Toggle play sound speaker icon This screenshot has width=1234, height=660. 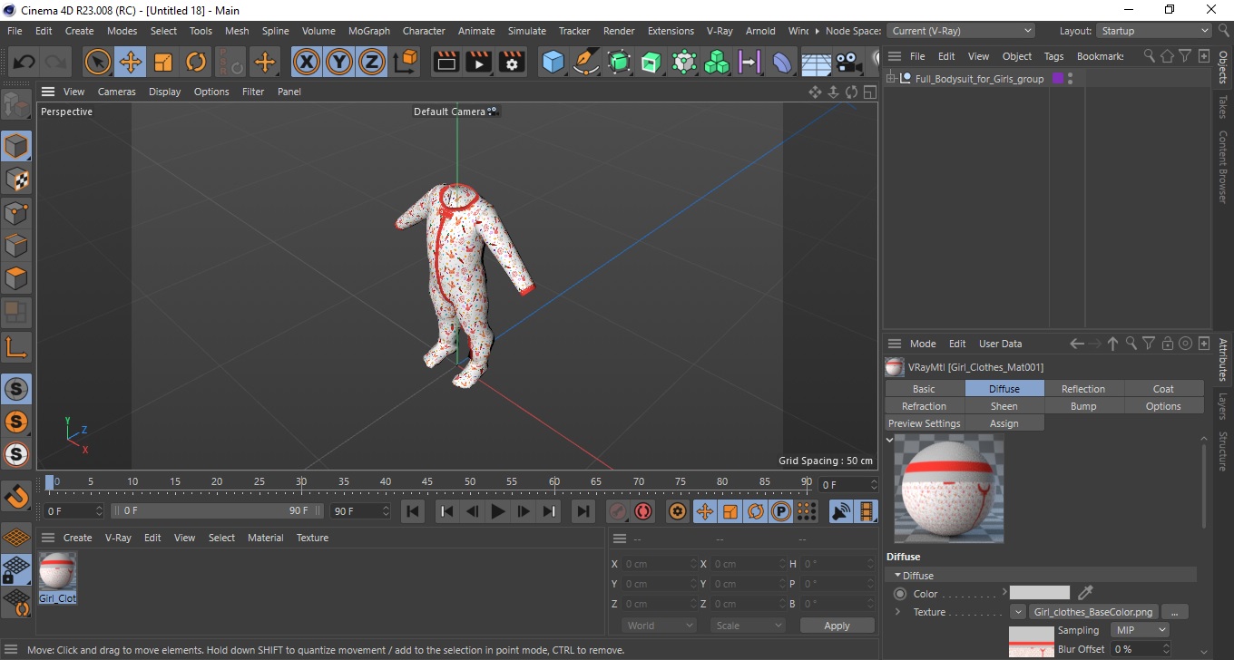(841, 511)
